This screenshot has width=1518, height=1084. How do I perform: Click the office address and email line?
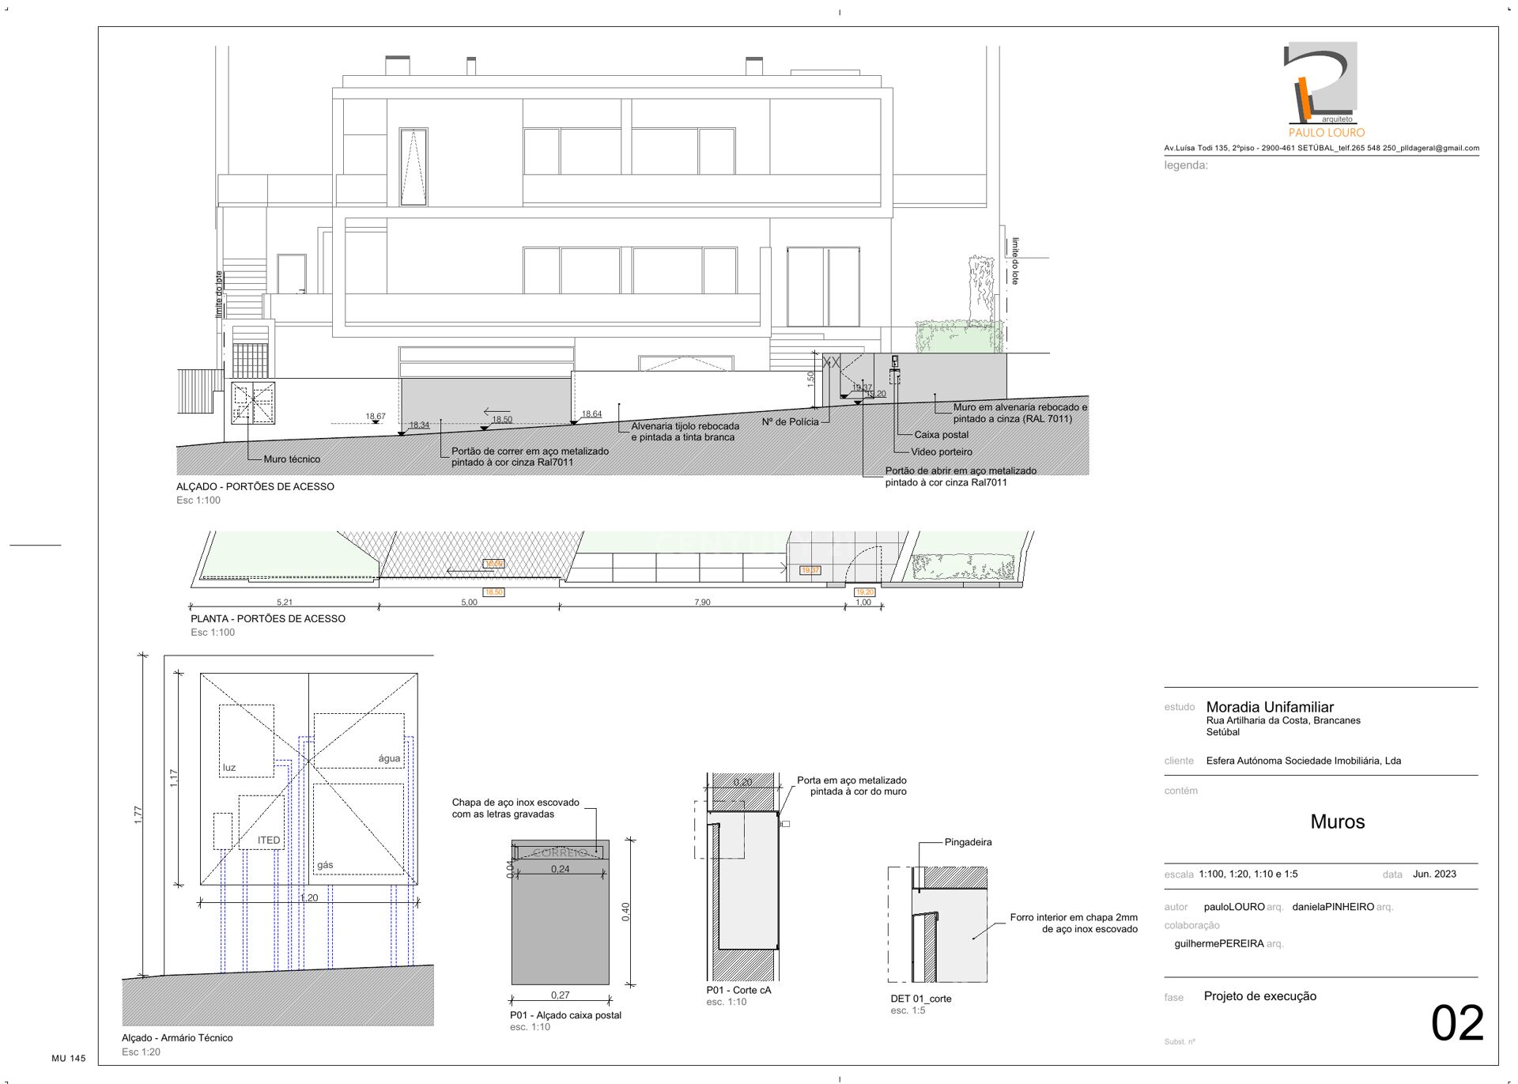point(1321,148)
